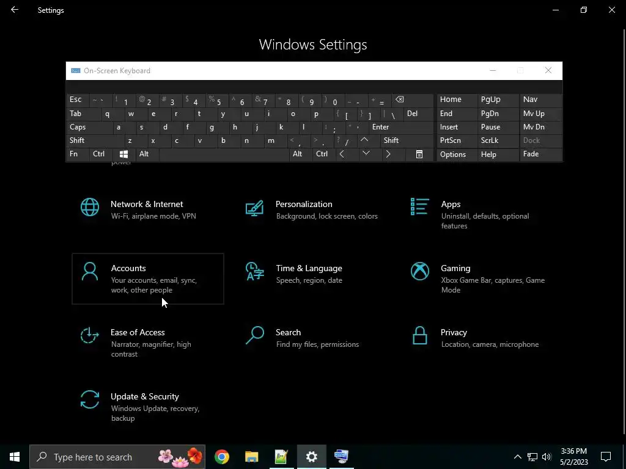Click the Insert key
Screen dimensions: 626x469
pyautogui.click(x=457, y=127)
